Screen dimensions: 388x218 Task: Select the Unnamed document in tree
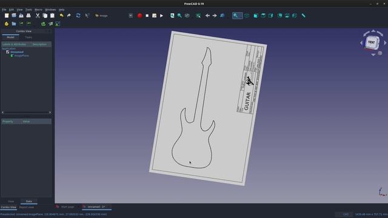pos(17,52)
